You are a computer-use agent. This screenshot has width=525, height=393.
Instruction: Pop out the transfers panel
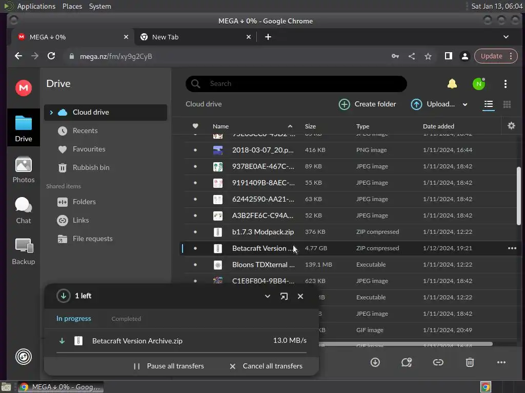point(284,296)
